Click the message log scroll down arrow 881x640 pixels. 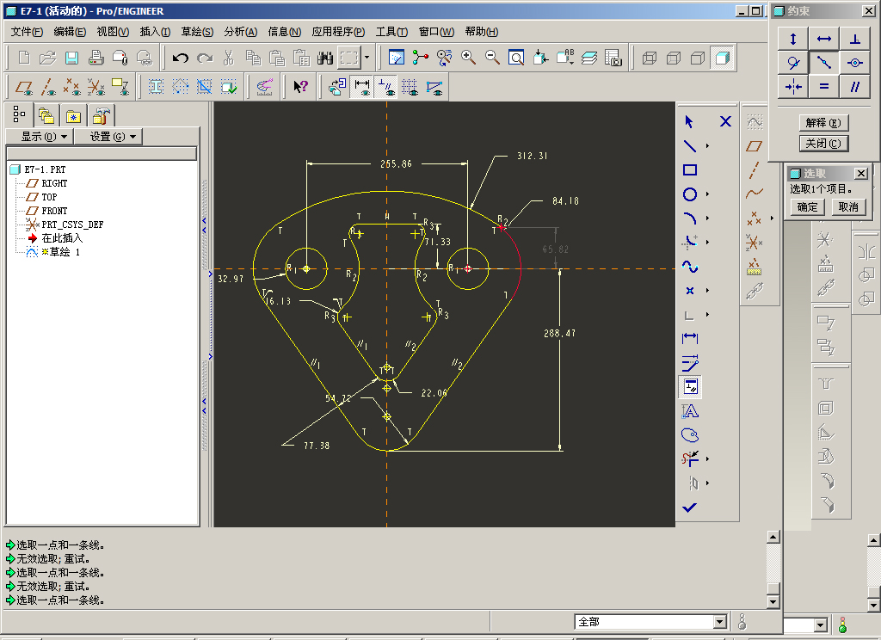tap(773, 602)
